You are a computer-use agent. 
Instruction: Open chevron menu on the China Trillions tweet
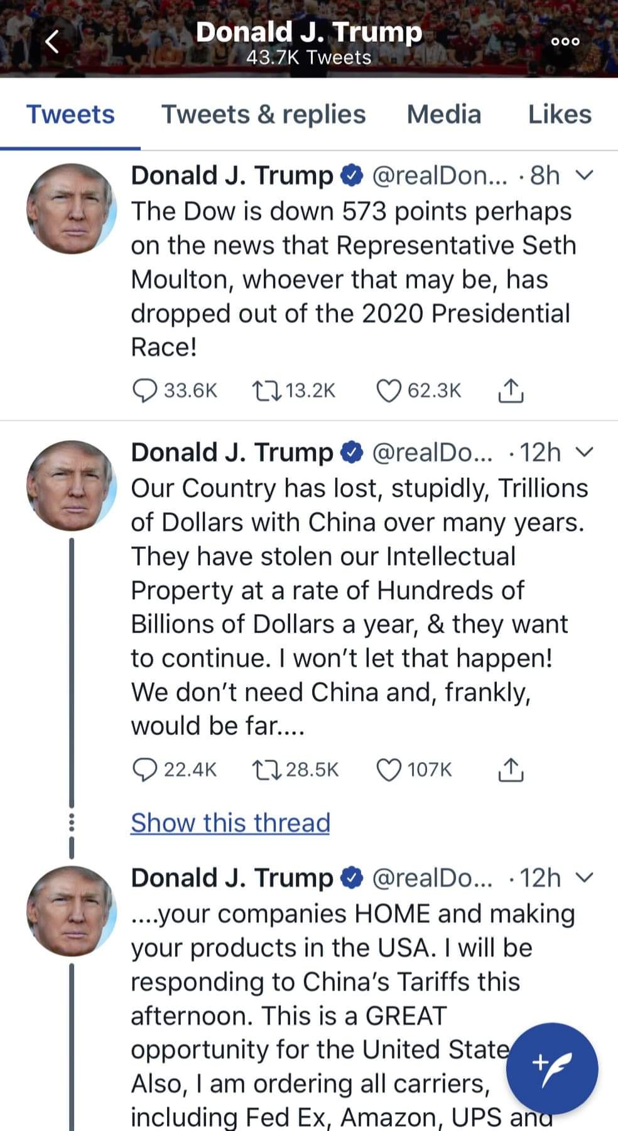pyautogui.click(x=584, y=452)
